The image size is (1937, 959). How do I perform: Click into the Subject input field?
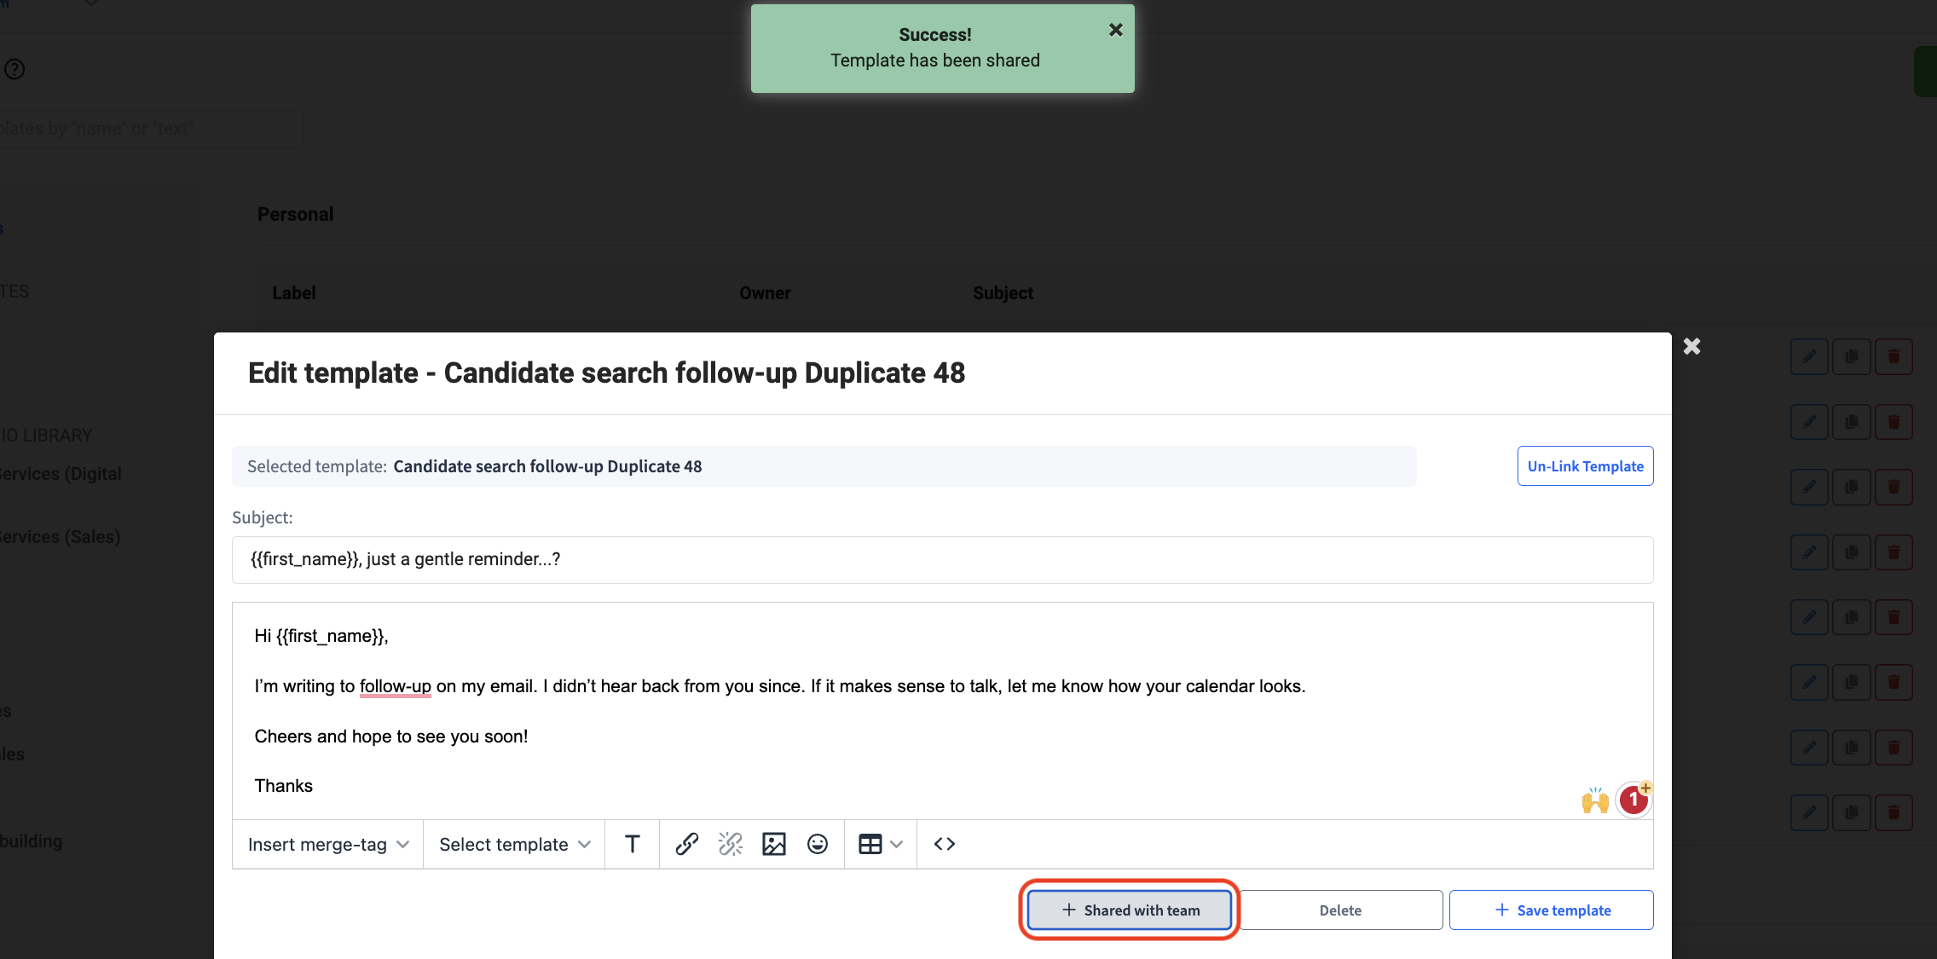[x=942, y=559]
